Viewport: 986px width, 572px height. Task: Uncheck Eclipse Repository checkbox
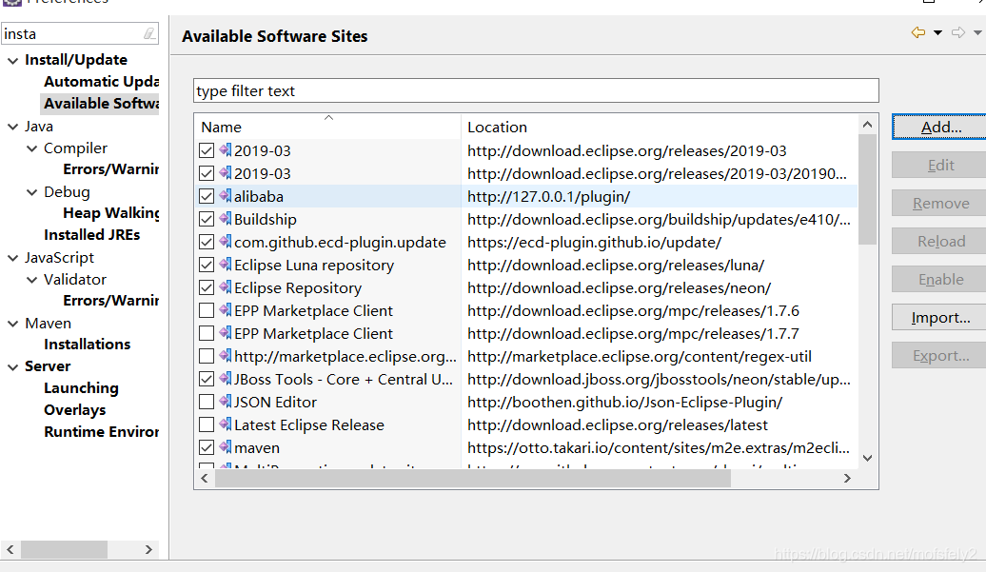coord(207,287)
